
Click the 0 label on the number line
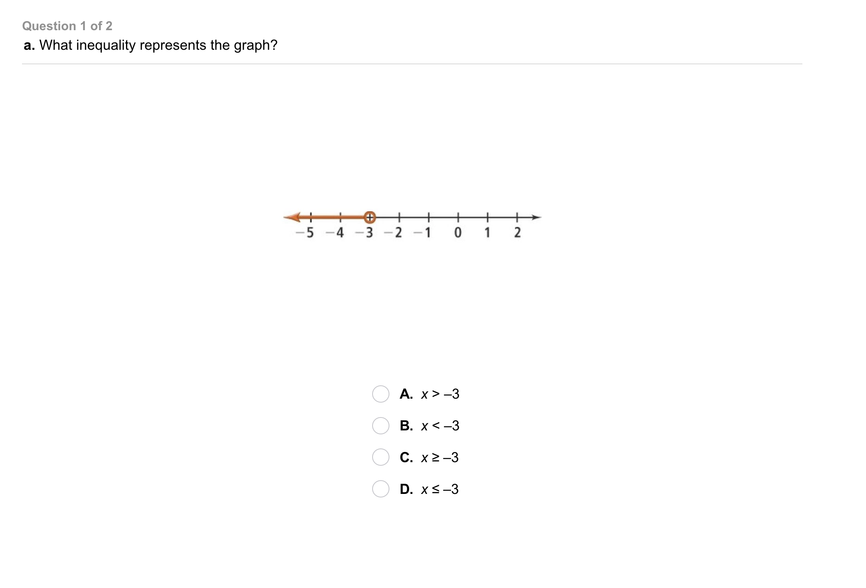(458, 233)
